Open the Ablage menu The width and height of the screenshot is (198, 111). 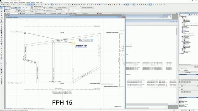pos(2,2)
